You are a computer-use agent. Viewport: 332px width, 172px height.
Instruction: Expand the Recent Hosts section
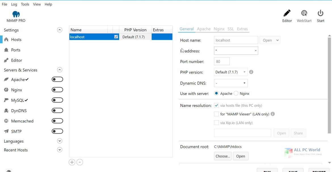tap(60, 150)
